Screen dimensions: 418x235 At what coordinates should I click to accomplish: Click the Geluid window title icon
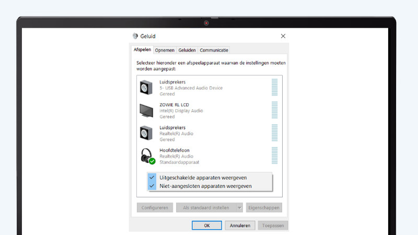(135, 36)
